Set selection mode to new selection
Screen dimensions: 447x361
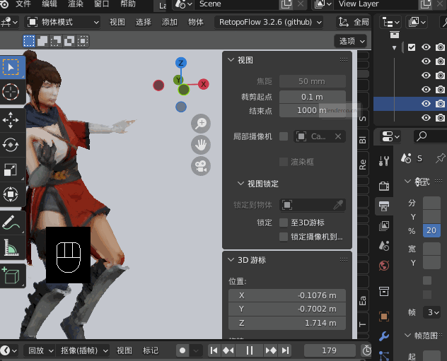click(29, 41)
